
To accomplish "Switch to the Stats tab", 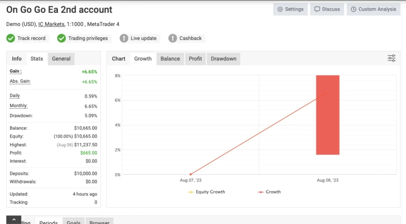I will pyautogui.click(x=37, y=59).
